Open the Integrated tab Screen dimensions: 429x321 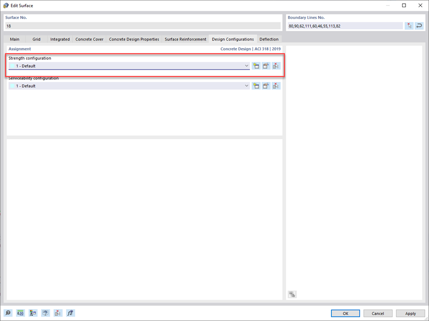60,39
